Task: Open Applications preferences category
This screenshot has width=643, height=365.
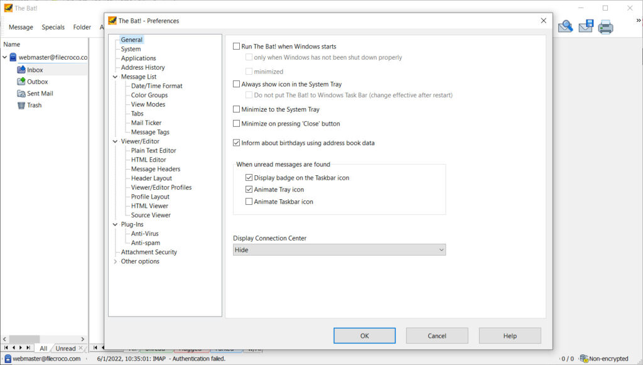Action: pyautogui.click(x=139, y=58)
